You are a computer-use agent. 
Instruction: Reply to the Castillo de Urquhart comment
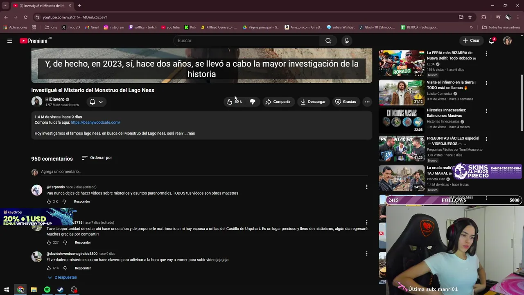83,243
